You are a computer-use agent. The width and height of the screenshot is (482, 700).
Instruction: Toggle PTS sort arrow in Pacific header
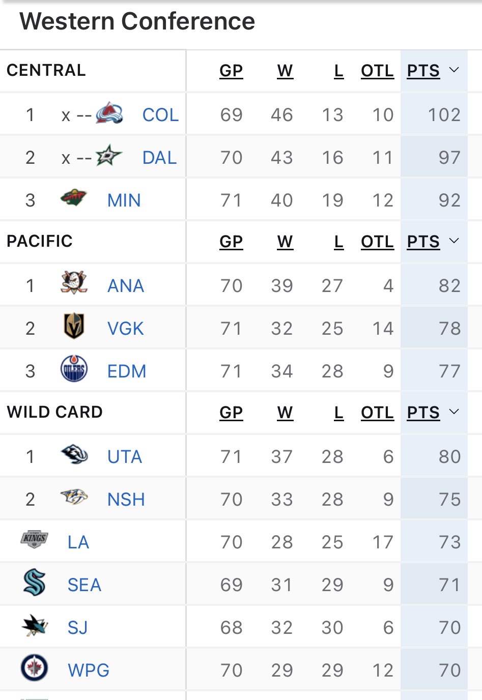pyautogui.click(x=454, y=241)
